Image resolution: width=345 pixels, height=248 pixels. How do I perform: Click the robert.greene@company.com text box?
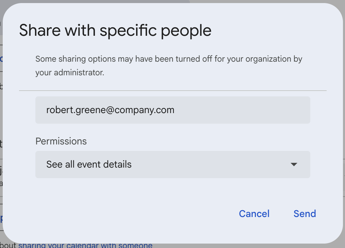[x=172, y=110]
